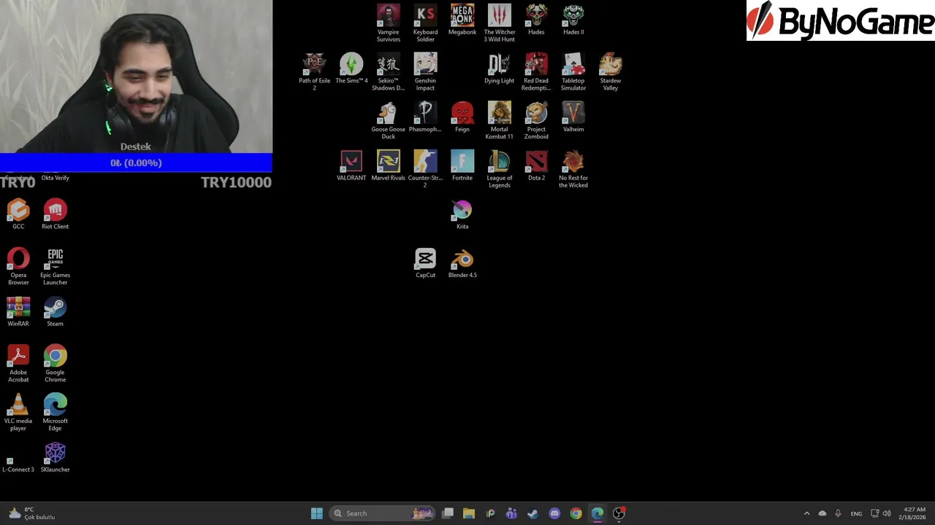Screen dimensions: 935x525
Task: Switch the ENG input language
Action: (x=856, y=513)
